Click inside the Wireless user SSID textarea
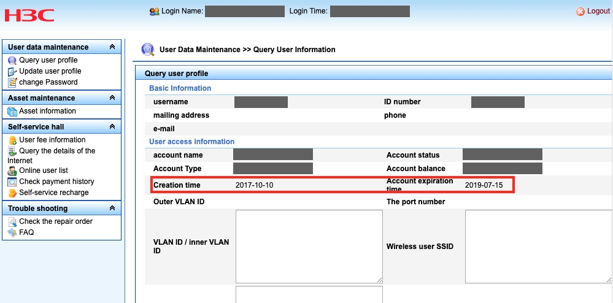 (539, 247)
